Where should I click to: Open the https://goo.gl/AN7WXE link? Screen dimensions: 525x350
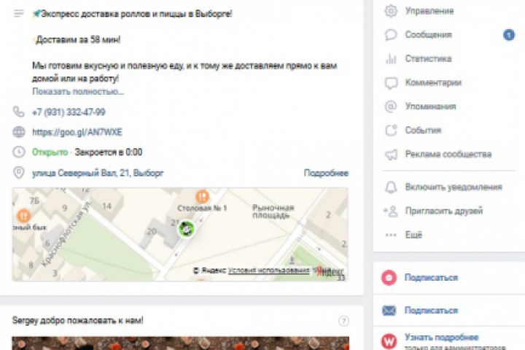(77, 132)
